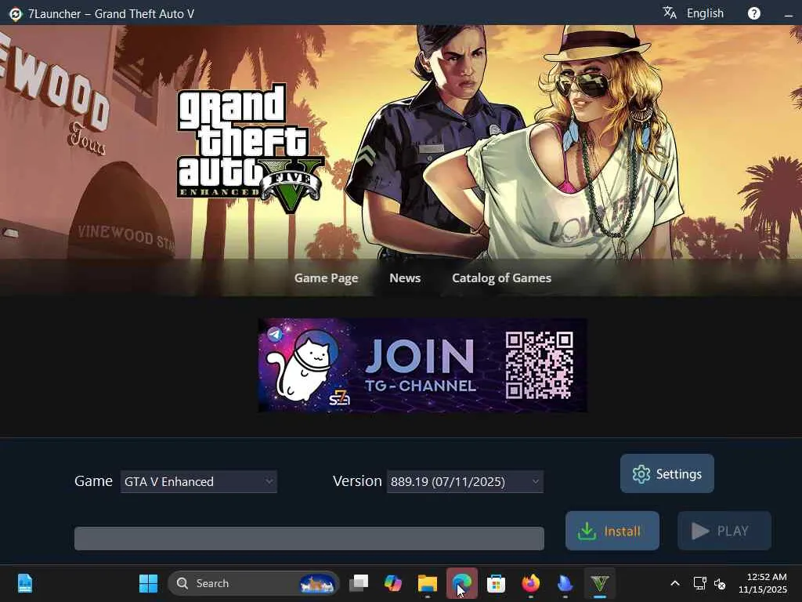Click the download progress bar
The height and width of the screenshot is (602, 802).
(x=309, y=539)
